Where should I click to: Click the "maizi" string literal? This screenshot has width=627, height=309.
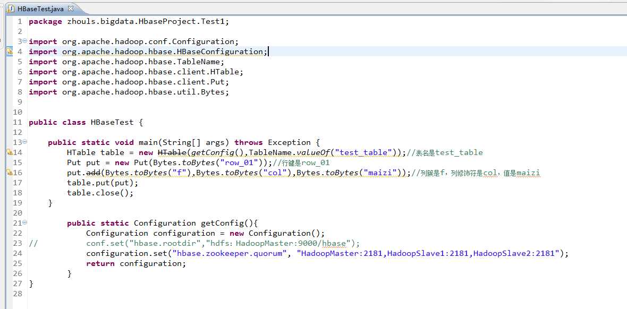[381, 173]
